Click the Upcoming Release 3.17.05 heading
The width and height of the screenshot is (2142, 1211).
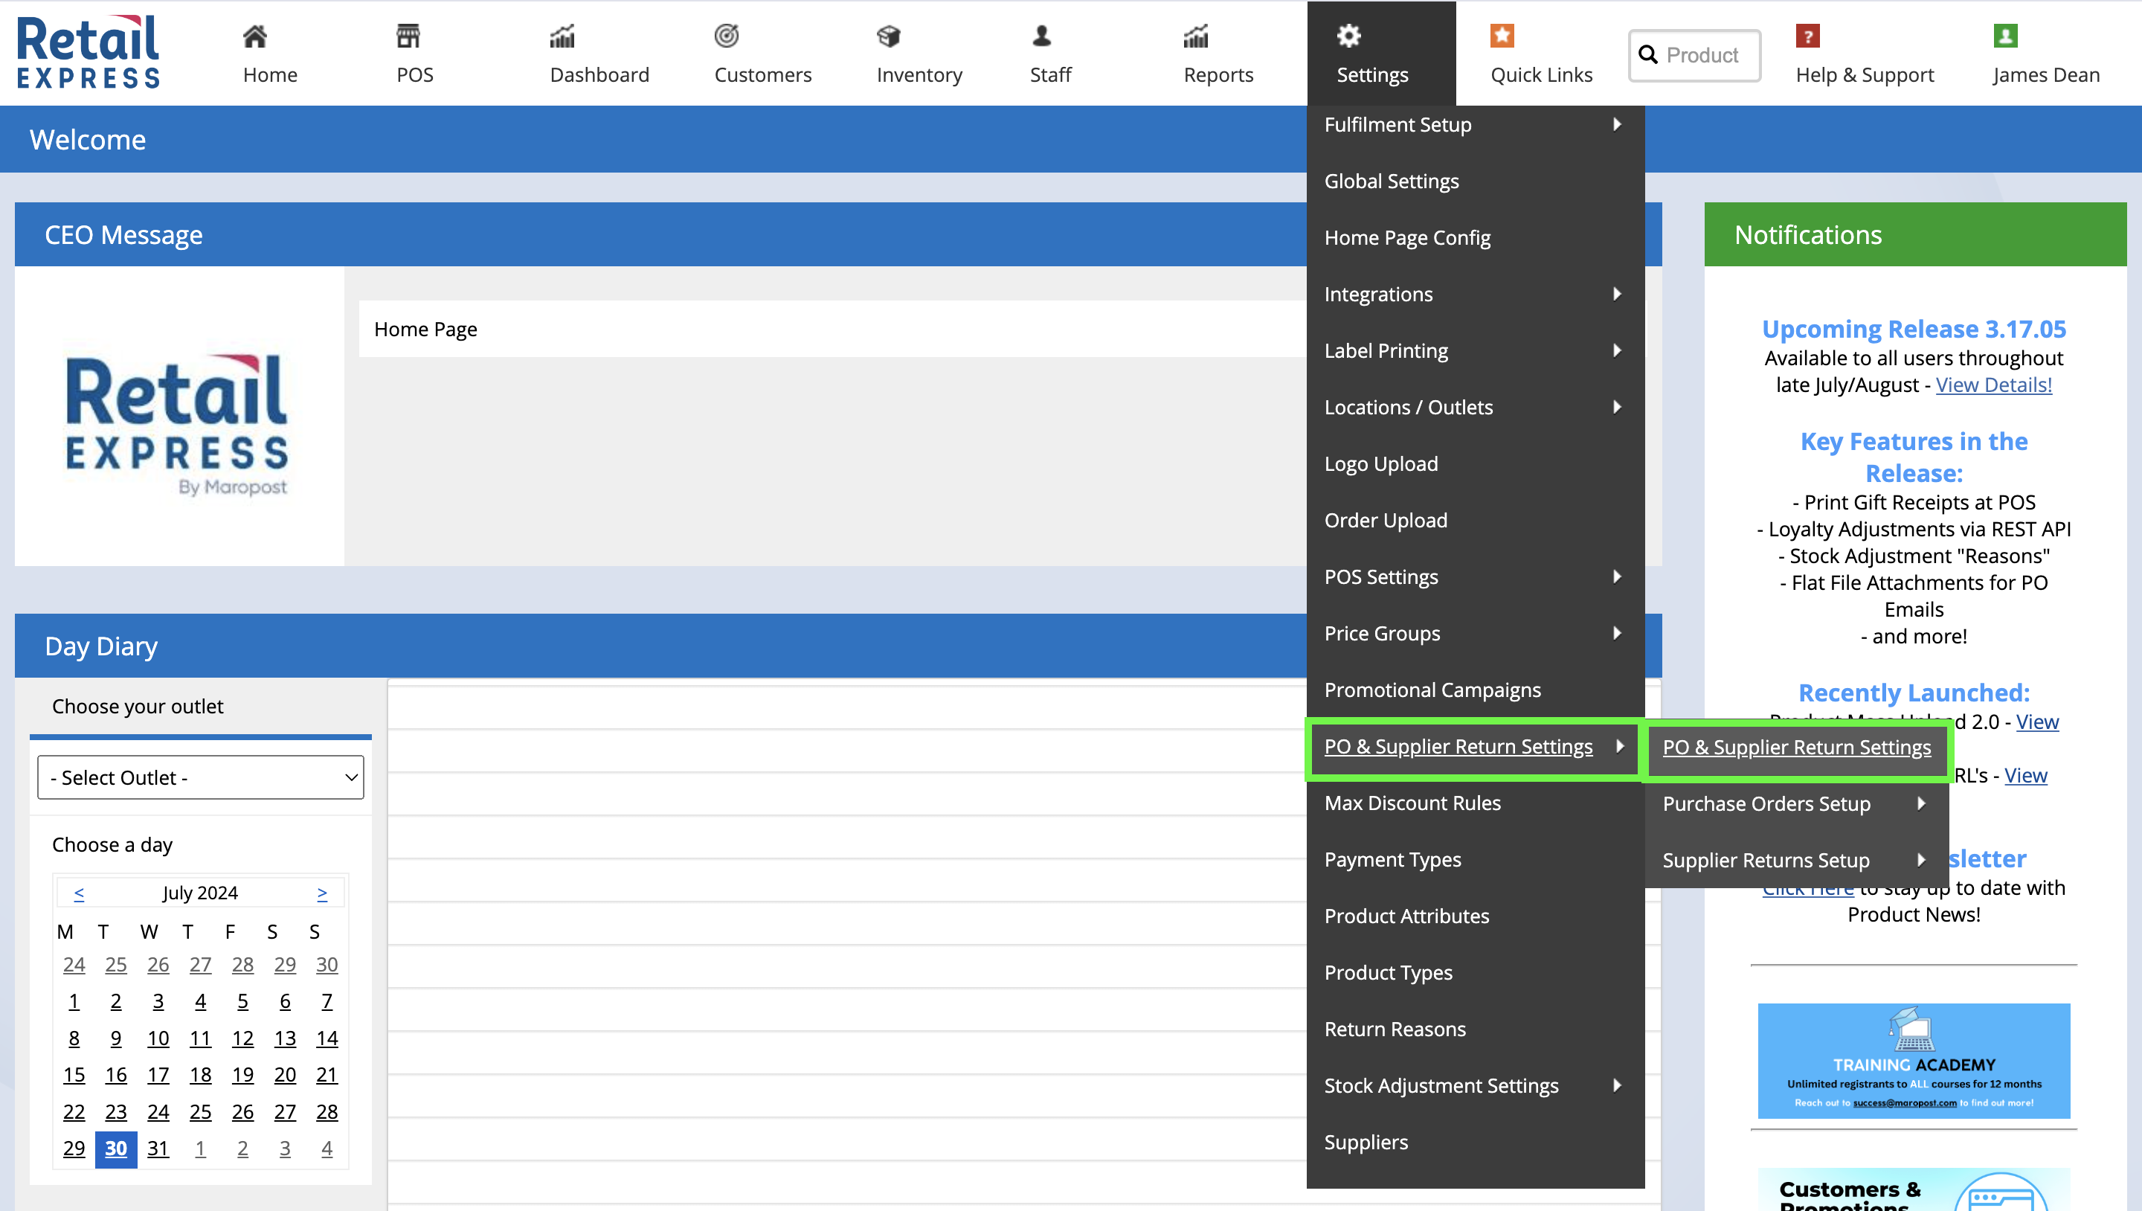(1914, 329)
